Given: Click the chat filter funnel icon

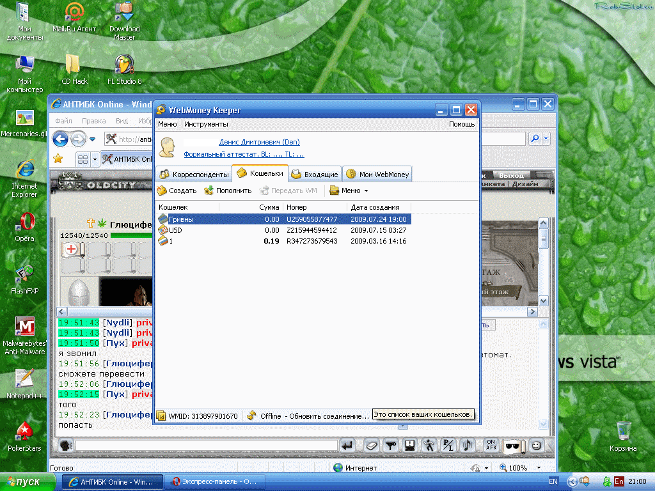Looking at the screenshot, I should pyautogui.click(x=391, y=446).
